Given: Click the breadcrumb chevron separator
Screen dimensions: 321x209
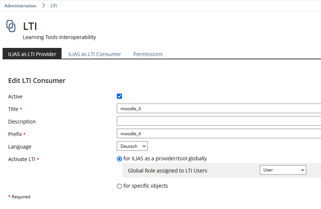Looking at the screenshot, I should tap(43, 6).
